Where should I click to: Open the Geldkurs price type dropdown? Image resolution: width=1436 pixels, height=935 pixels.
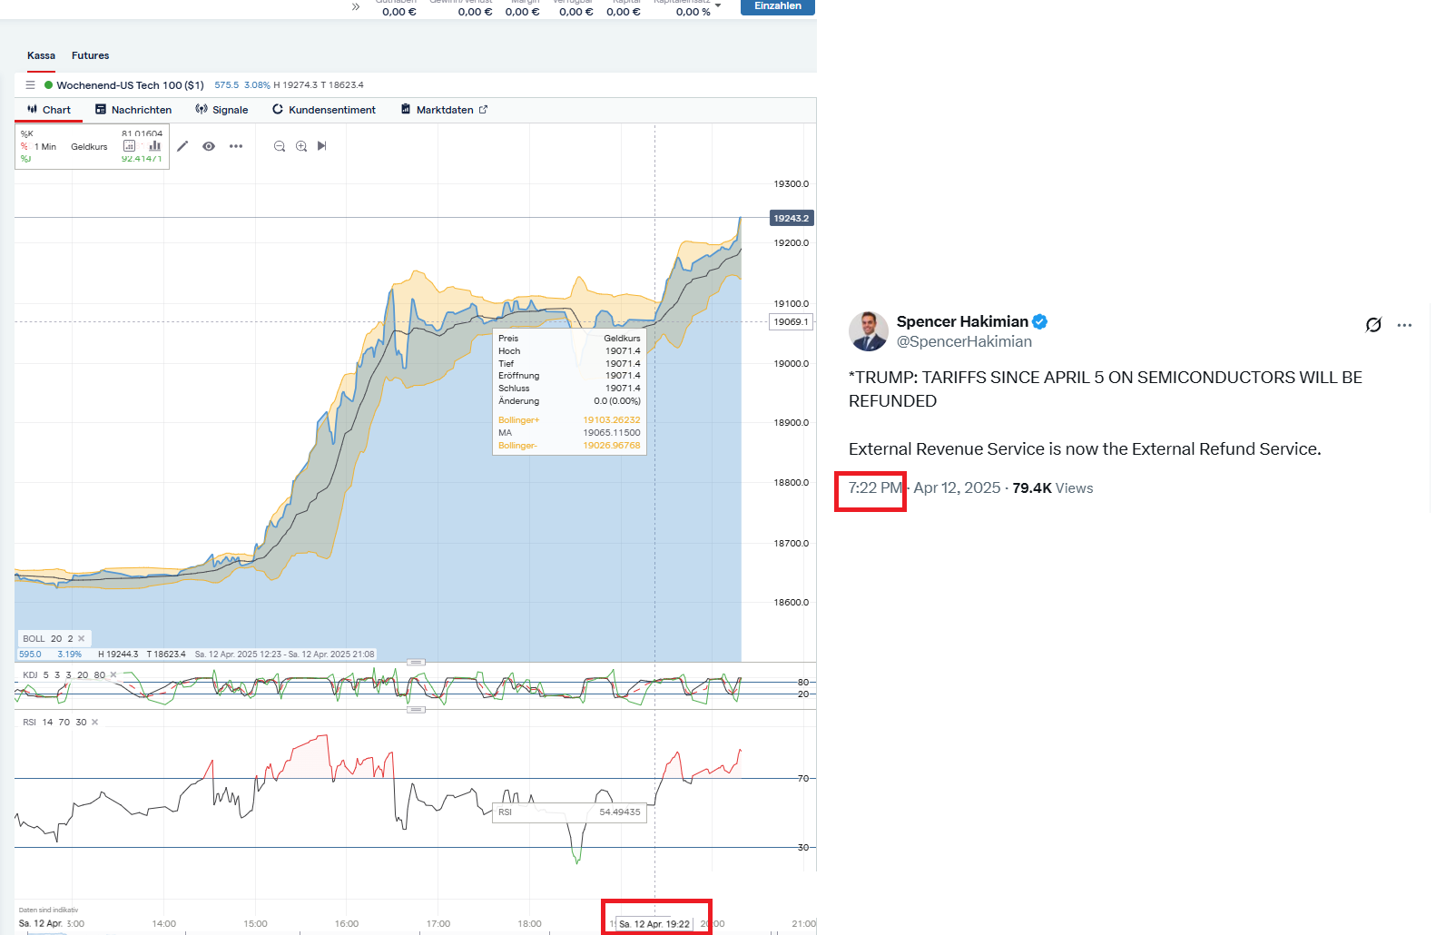[89, 147]
